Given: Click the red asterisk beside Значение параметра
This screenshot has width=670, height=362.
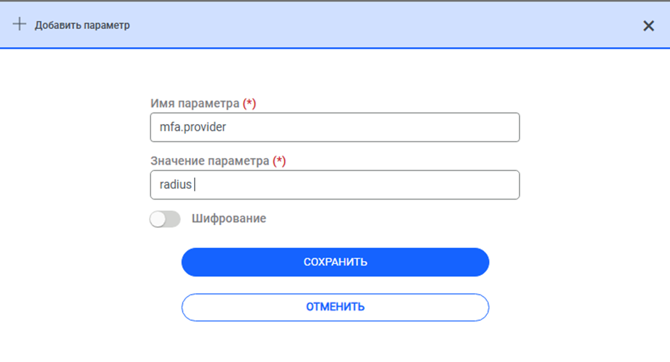Looking at the screenshot, I should point(279,161).
